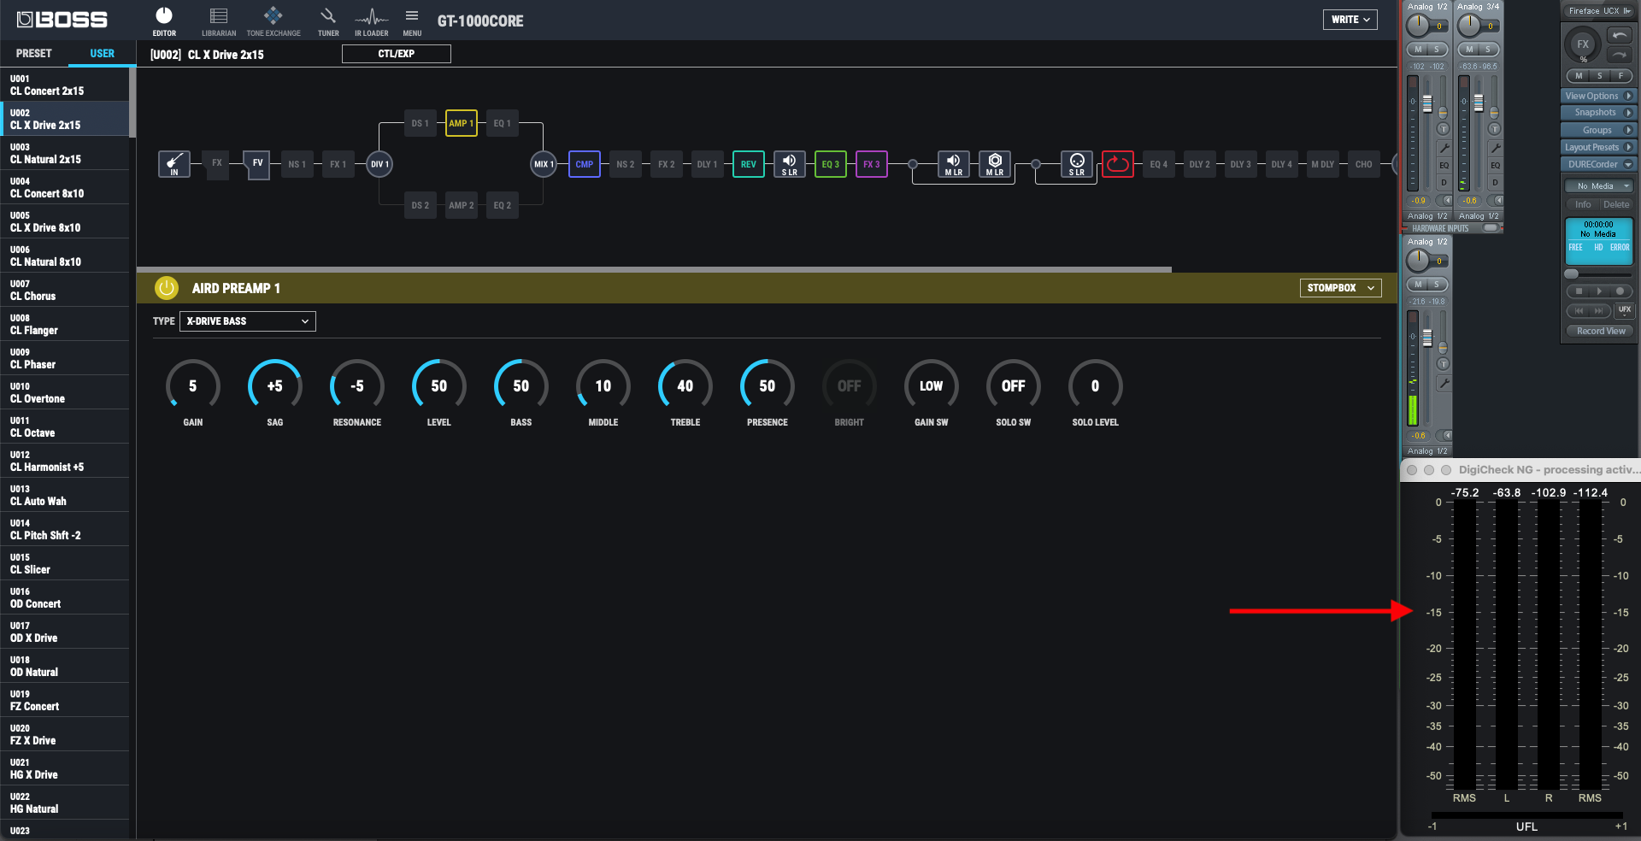Toggle AIRD PREAMP 1 power button

[x=167, y=288]
